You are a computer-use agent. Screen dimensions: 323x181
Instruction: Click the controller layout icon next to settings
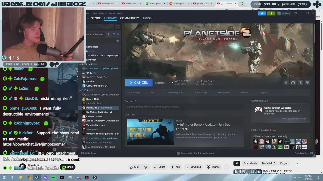point(293,83)
